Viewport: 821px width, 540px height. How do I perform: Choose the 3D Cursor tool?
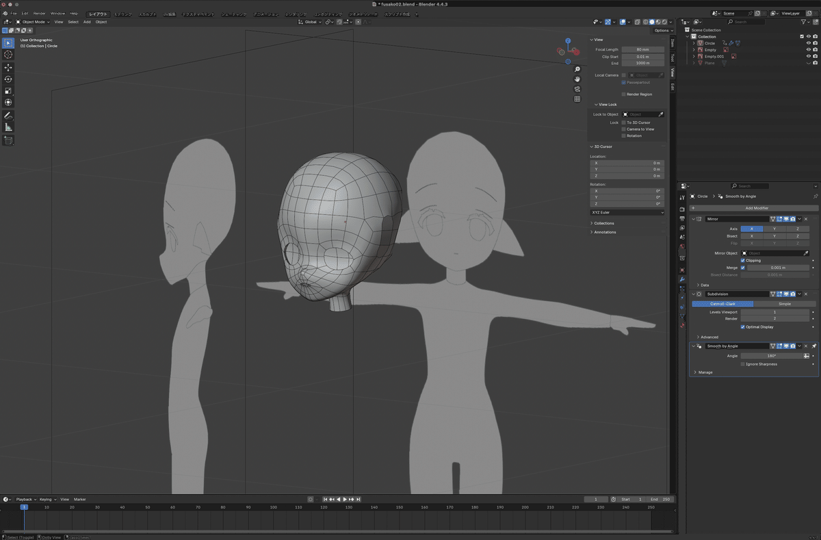click(8, 55)
